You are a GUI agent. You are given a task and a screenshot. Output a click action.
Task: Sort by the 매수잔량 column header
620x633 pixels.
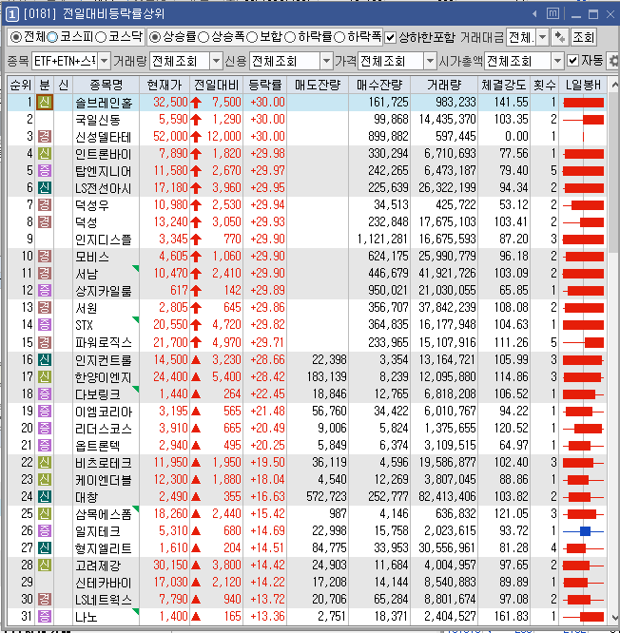(x=379, y=85)
